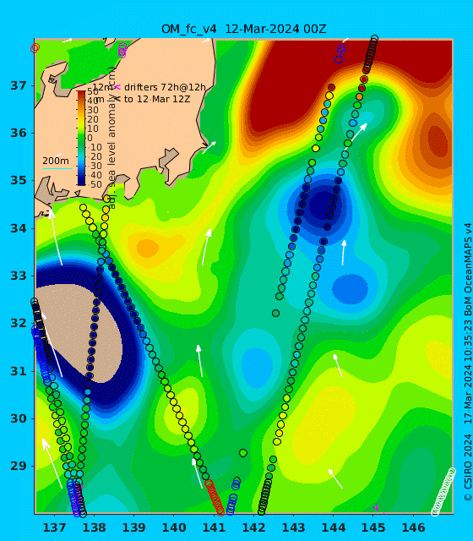The image size is (473, 541).
Task: Click the sea level anomaly colorbar
Action: click(81, 138)
